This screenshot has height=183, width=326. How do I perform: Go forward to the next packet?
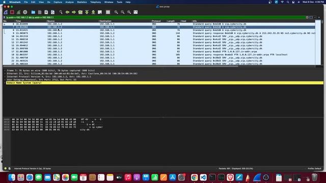tap(74, 12)
